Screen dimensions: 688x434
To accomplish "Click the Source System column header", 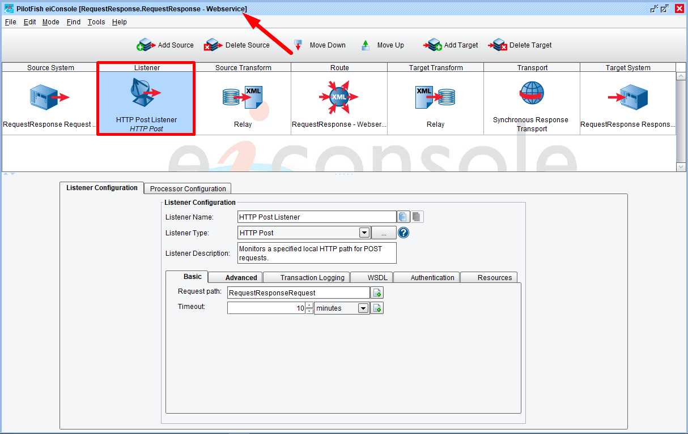I will tap(50, 67).
